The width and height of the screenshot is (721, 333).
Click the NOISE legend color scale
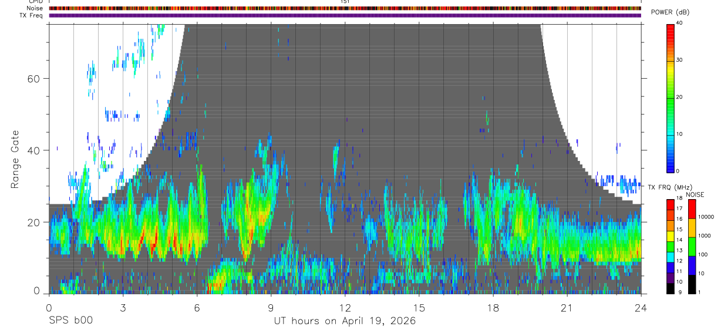(x=692, y=247)
